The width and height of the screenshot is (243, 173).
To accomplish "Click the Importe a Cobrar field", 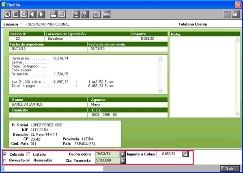I will pyautogui.click(x=169, y=154).
